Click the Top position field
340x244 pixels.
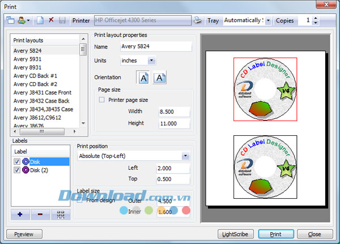(x=173, y=179)
